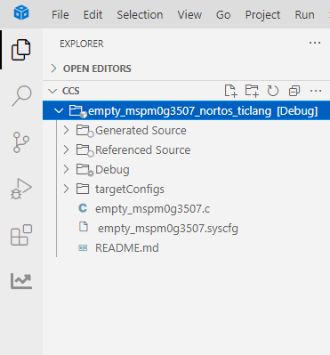Open the Run and Debug view icon

pos(21,189)
